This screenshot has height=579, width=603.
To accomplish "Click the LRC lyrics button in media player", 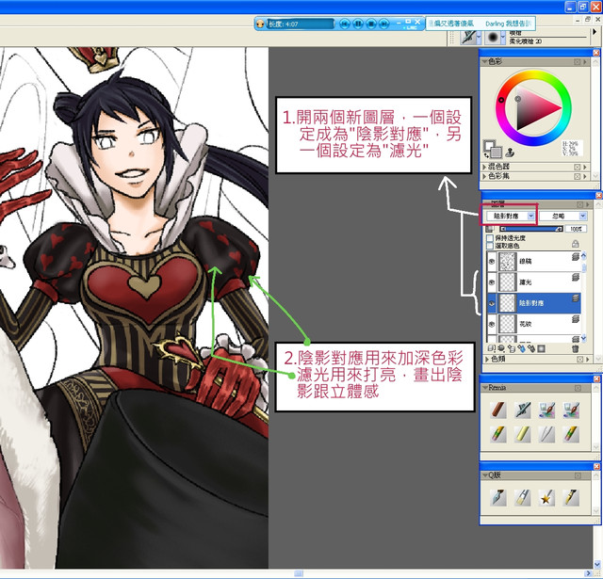I will (412, 28).
